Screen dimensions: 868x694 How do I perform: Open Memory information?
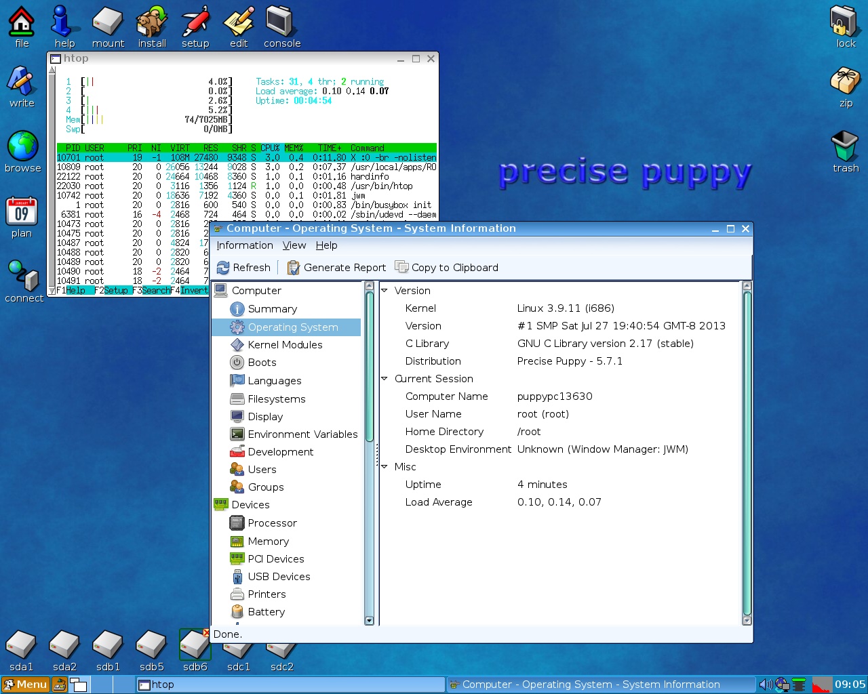[268, 542]
